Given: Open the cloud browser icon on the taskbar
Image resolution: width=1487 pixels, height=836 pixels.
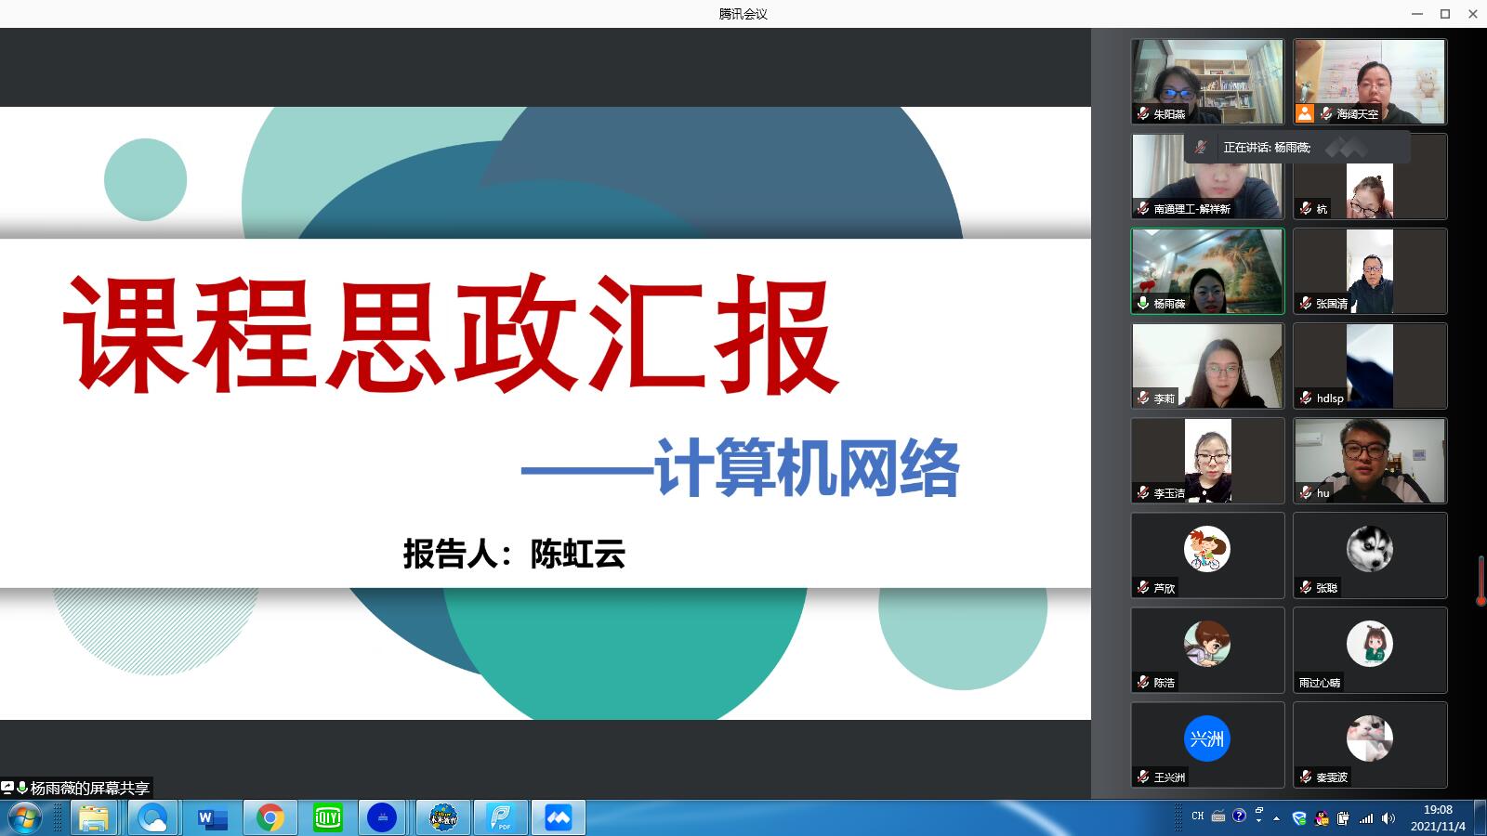Looking at the screenshot, I should tap(152, 818).
